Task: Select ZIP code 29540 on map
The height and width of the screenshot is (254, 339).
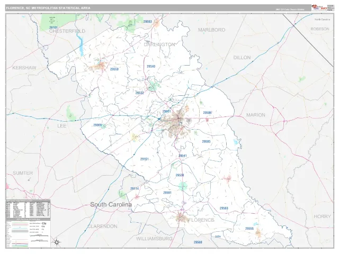Action: tap(151, 67)
